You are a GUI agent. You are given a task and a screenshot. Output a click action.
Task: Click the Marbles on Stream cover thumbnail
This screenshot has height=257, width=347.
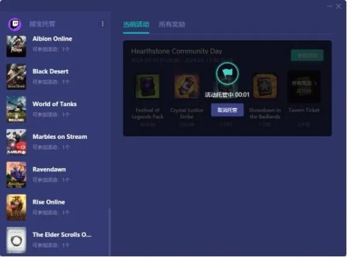coord(16,142)
